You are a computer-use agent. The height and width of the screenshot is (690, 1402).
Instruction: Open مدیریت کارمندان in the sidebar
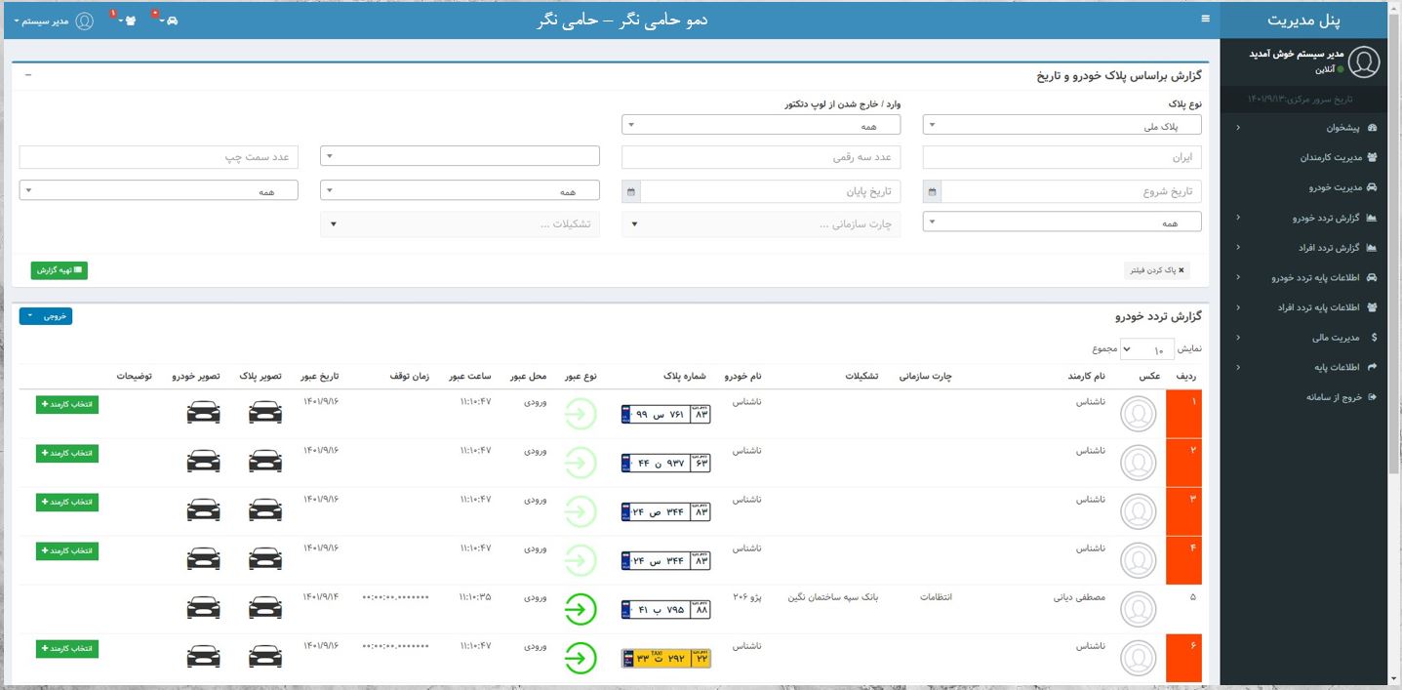click(x=1302, y=157)
